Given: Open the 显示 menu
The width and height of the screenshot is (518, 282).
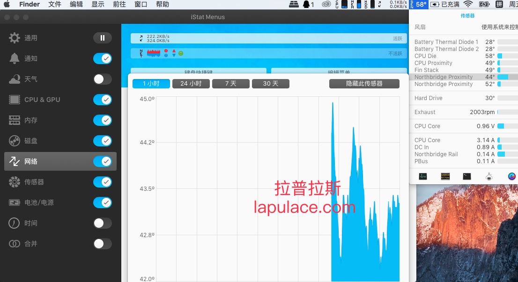Looking at the screenshot, I should pos(98,4).
